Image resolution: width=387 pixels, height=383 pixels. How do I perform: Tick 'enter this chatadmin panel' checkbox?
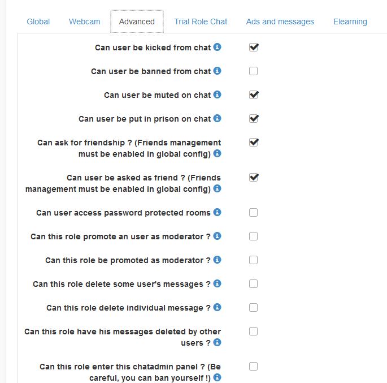[254, 367]
